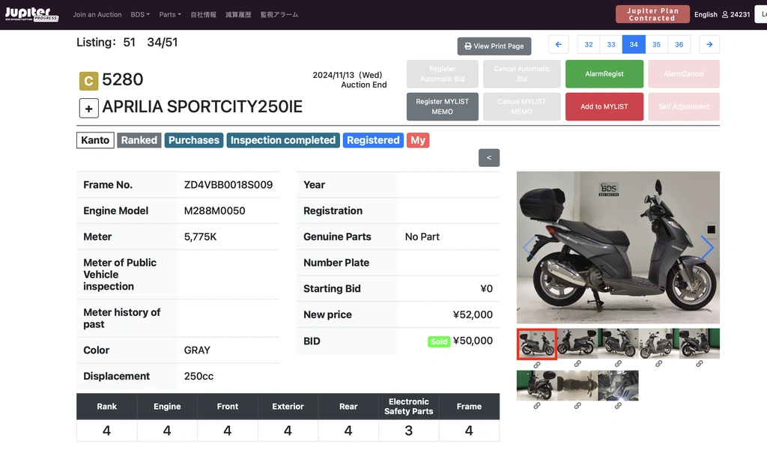Click the New price value ¥52,000

473,314
